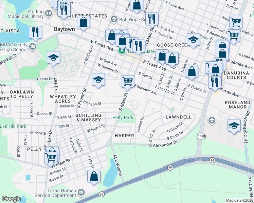This screenshot has width=254, height=203.
Task: Click the restaurant marker near Rio Vista
Action: point(35,33)
